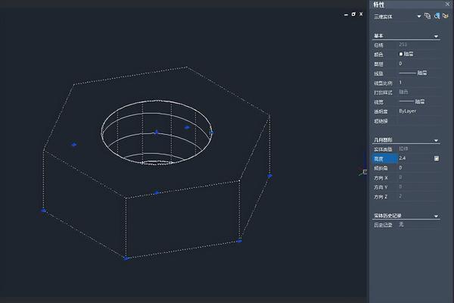Open the 线型 linetype value dropdown
Viewport: 454px width, 303px height.
413,73
